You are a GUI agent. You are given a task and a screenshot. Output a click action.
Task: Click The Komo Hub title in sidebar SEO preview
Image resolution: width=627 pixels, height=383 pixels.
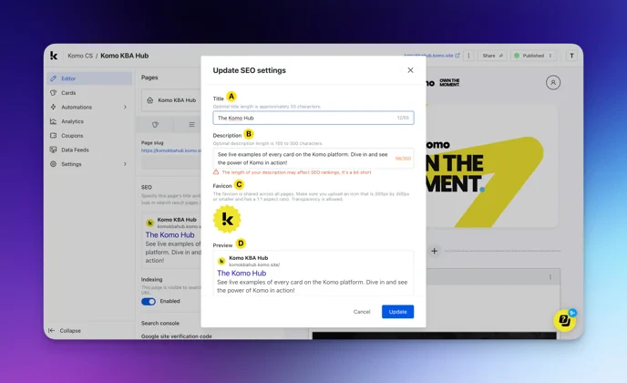click(170, 235)
